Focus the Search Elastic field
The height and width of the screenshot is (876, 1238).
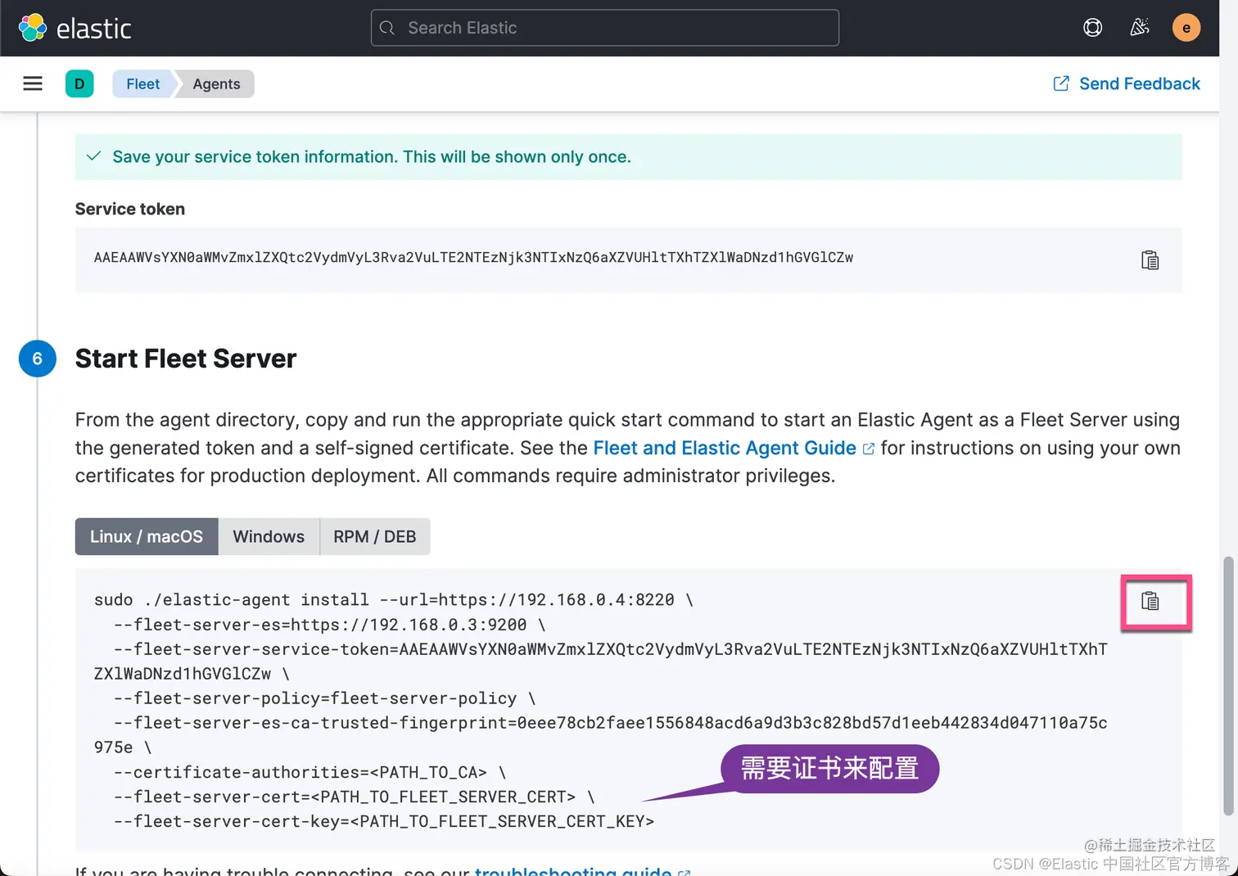tap(604, 28)
